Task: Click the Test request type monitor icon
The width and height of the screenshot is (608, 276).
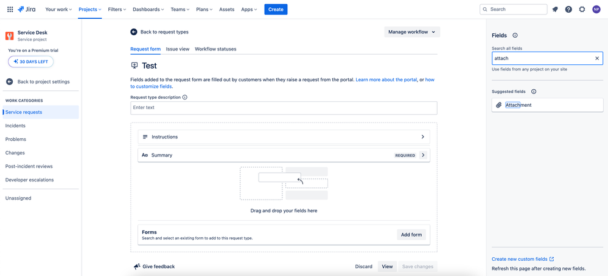Action: (x=135, y=66)
